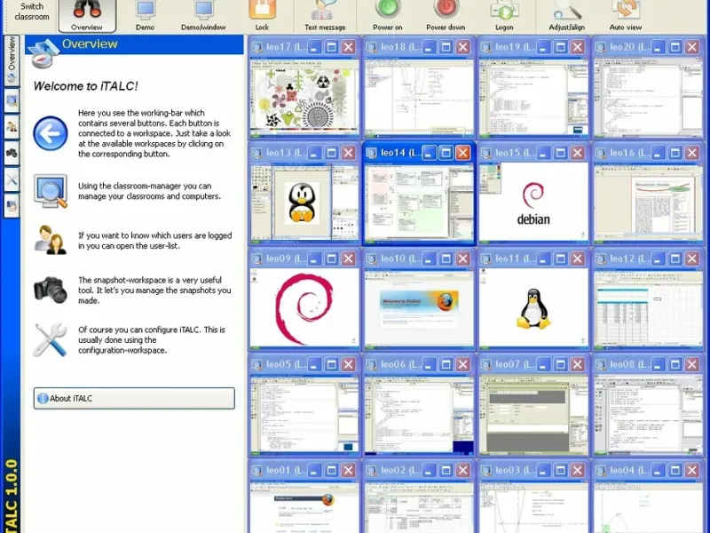This screenshot has height=533, width=710.
Task: Open the leo11 Tux penguin screen thumbnail
Action: tap(534, 308)
